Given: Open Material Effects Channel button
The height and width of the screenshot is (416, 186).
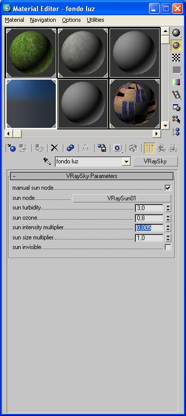Looking at the screenshot, I should click(x=118, y=148).
